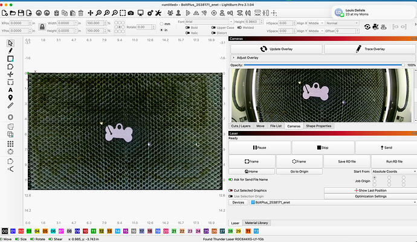The image size is (417, 242).
Task: Click the Home button
Action: (251, 171)
